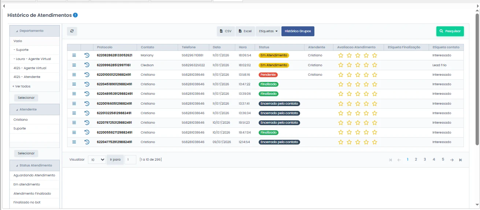Select '4125 - Agente Virtual' department
The image size is (480, 210).
35,68
